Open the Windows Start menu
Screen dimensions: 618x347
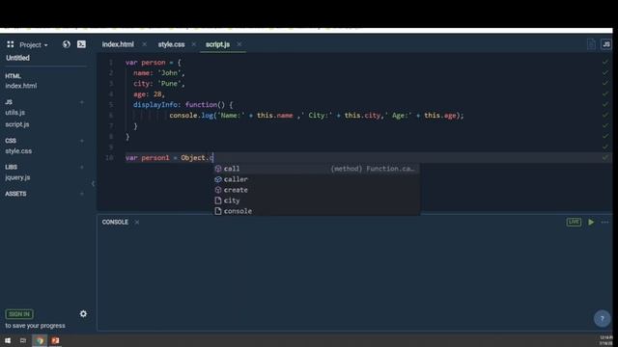[8, 340]
